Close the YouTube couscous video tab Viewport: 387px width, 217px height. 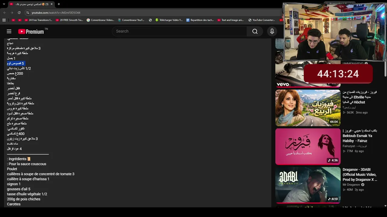(x=51, y=4)
